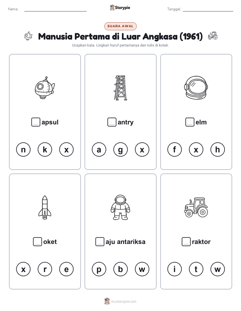Click the SUARA AWAL badge

pos(121,26)
